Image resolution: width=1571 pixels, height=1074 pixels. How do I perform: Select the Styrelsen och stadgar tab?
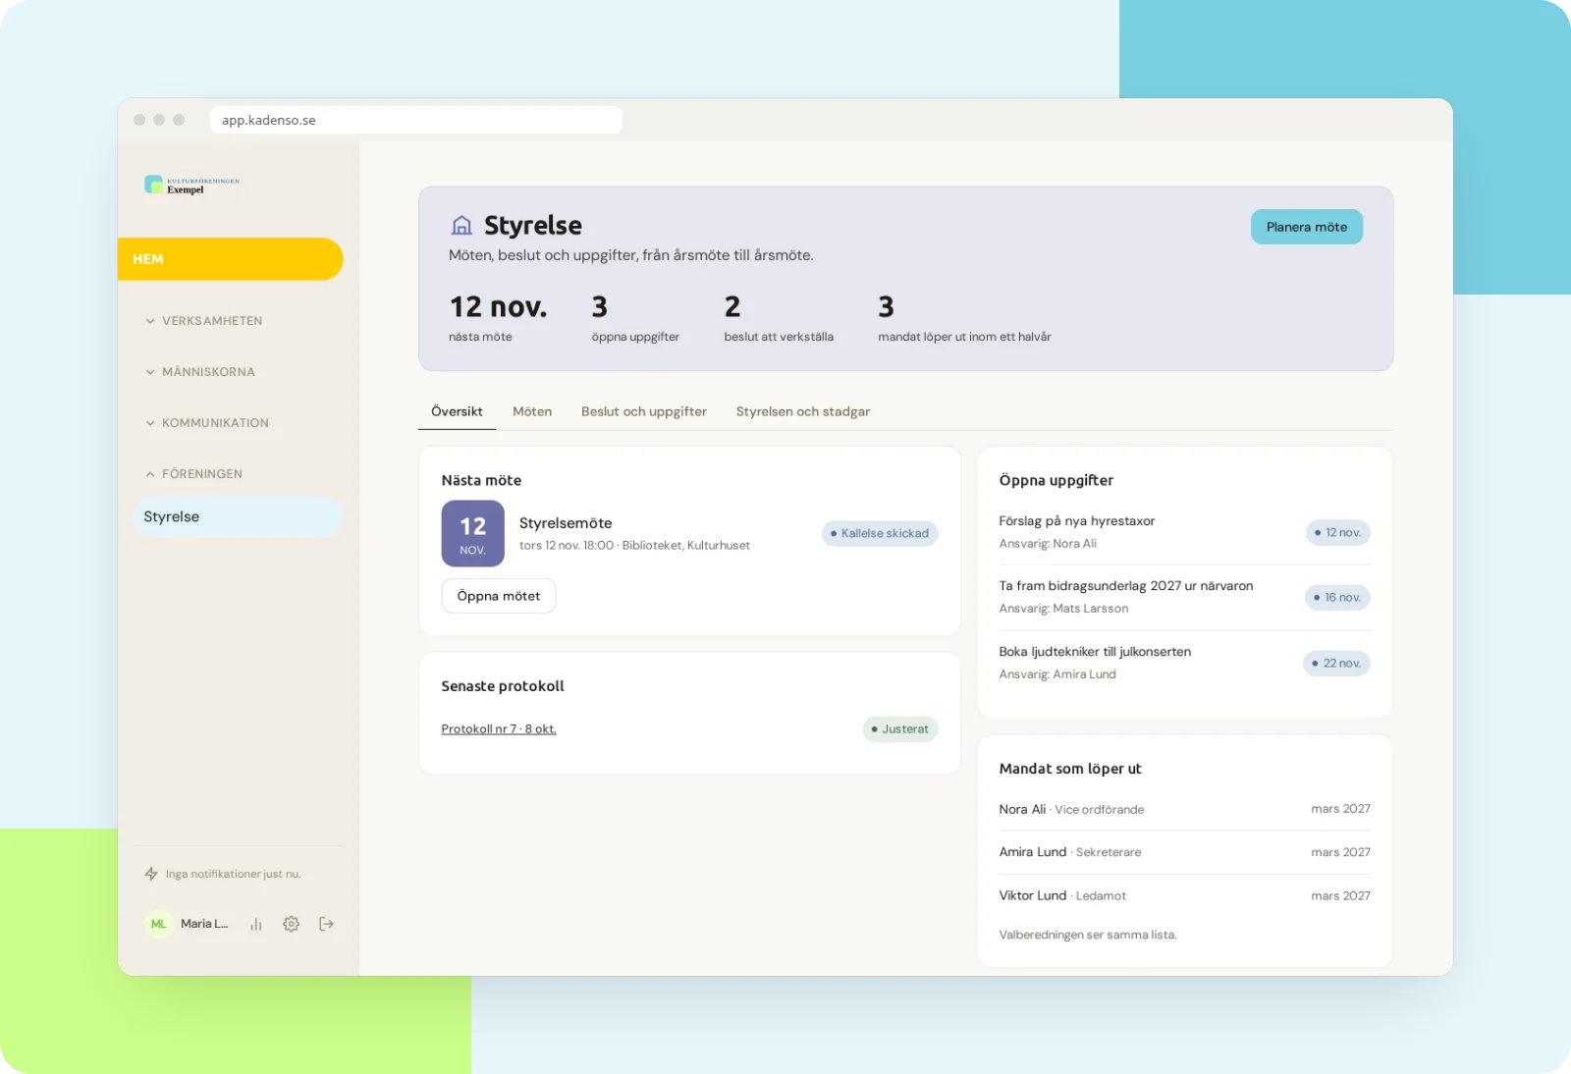(x=803, y=411)
